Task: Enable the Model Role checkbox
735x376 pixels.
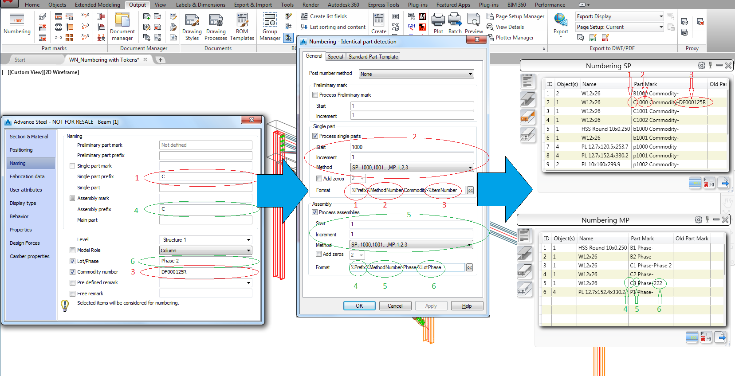Action: (x=72, y=251)
